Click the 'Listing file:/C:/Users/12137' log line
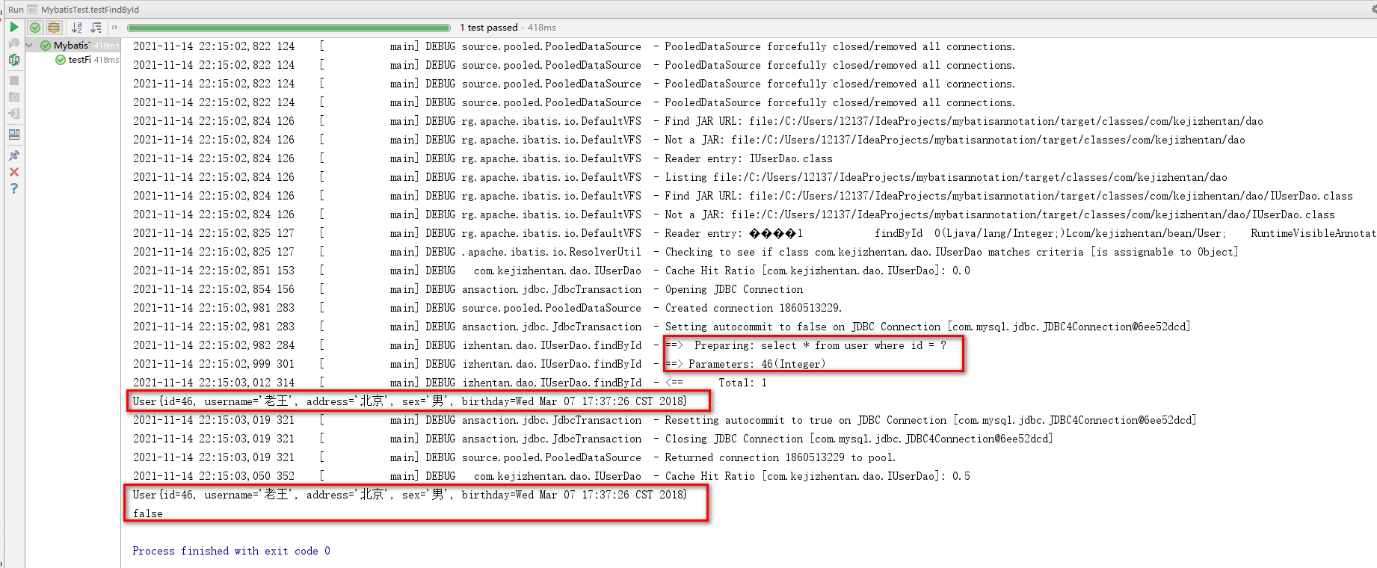This screenshot has width=1377, height=568. click(946, 177)
